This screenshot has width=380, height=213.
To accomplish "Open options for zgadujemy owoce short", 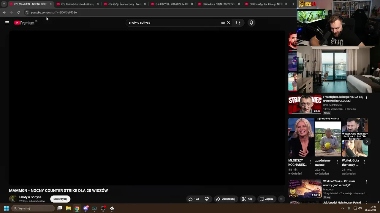I will pyautogui.click(x=338, y=162).
